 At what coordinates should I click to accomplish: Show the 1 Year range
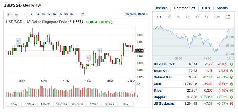tap(94, 104)
